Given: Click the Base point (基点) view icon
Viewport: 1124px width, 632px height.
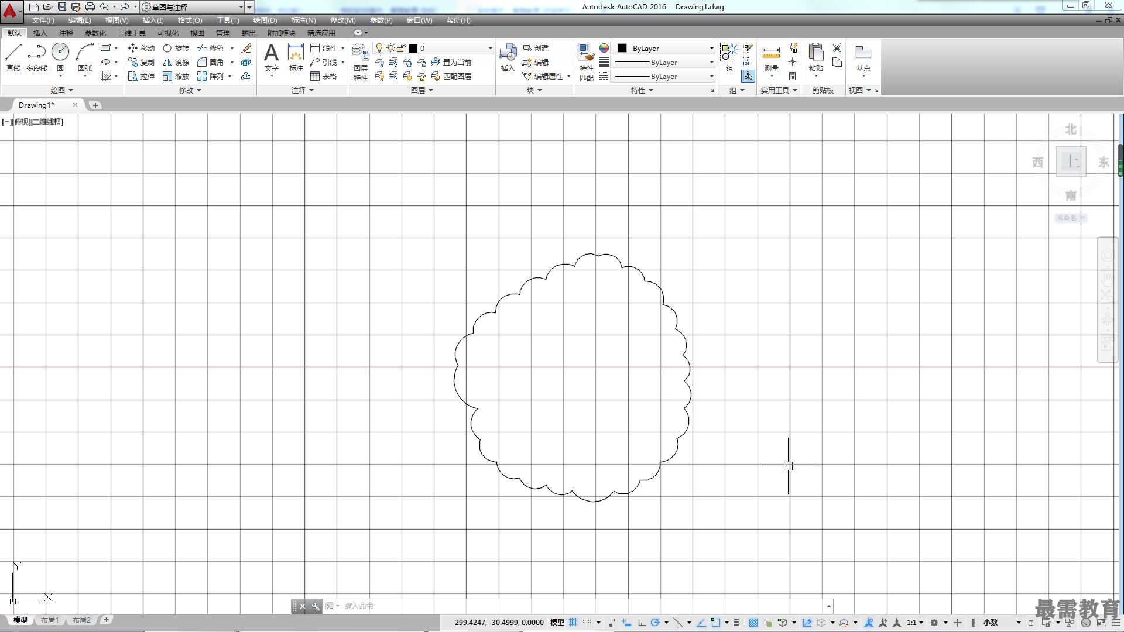Looking at the screenshot, I should (863, 57).
